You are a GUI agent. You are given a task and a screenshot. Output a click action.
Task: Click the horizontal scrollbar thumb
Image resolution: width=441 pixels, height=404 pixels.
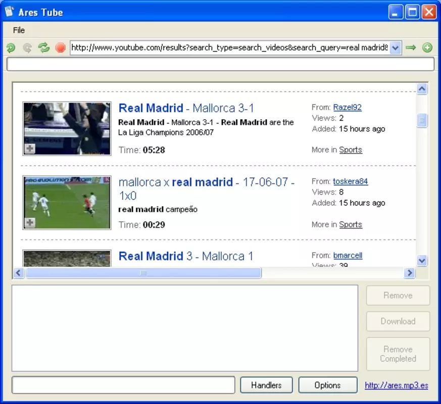pyautogui.click(x=143, y=273)
